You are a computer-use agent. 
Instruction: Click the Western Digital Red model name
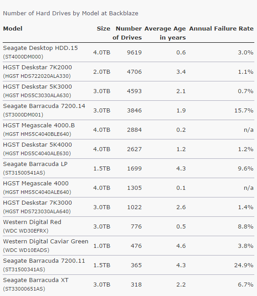(x=32, y=222)
